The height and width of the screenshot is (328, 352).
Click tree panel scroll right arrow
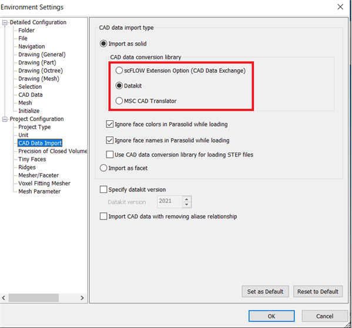click(82, 298)
